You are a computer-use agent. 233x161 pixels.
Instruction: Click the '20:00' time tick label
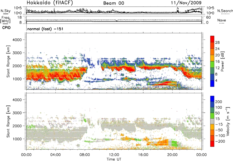tap(172, 155)
